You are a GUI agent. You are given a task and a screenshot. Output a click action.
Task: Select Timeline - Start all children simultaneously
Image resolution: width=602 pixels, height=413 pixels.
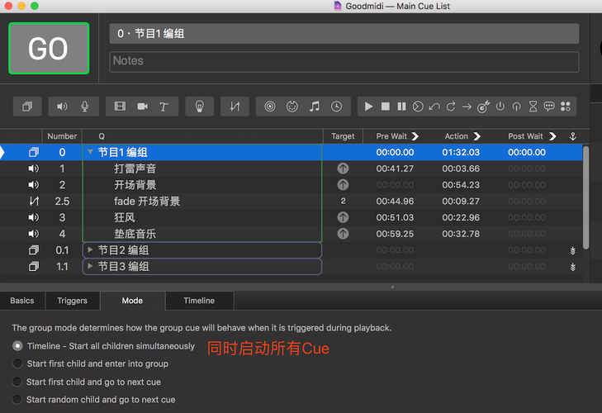[17, 346]
